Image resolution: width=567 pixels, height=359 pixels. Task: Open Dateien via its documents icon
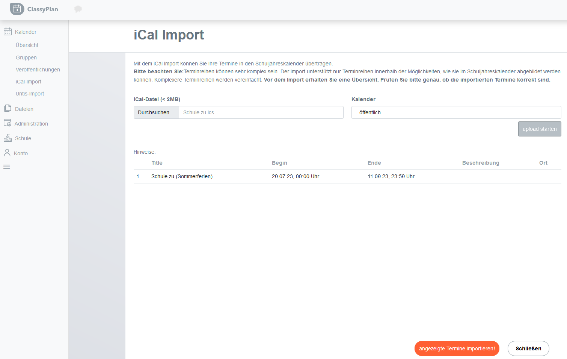pos(8,109)
